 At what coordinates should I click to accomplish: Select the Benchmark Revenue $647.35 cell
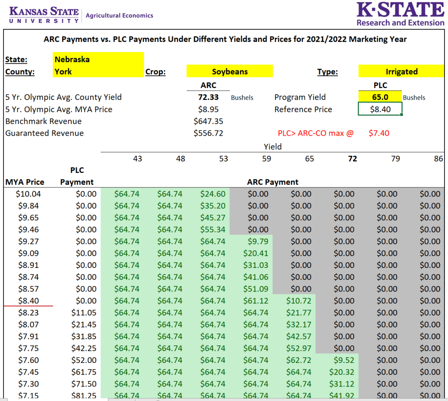[x=208, y=121]
